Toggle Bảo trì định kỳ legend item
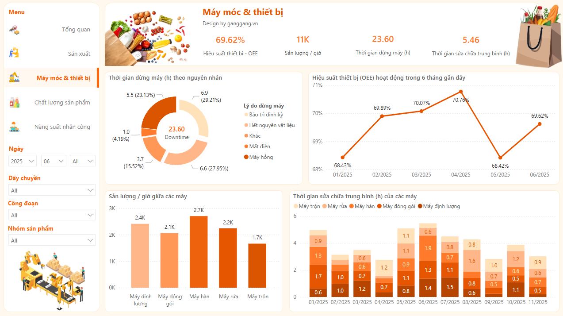 pos(266,115)
